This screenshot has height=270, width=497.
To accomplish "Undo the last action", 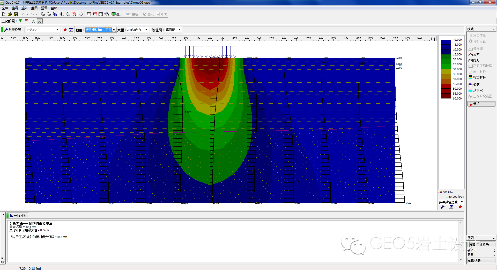I will [x=23, y=14].
